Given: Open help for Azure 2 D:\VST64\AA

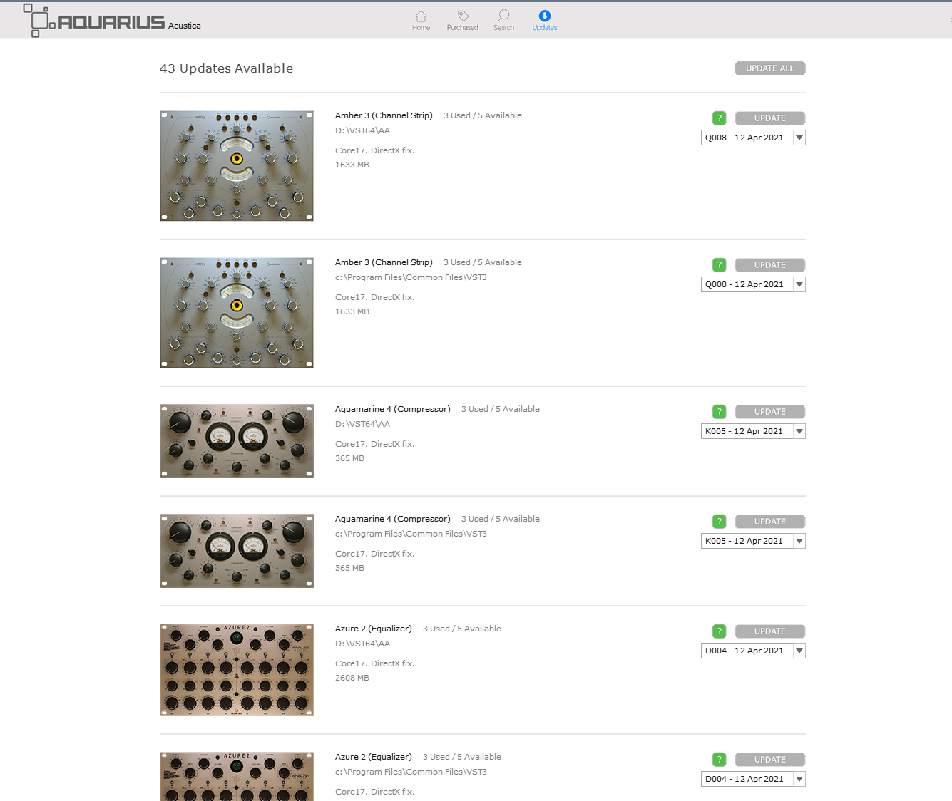Looking at the screenshot, I should pyautogui.click(x=720, y=631).
